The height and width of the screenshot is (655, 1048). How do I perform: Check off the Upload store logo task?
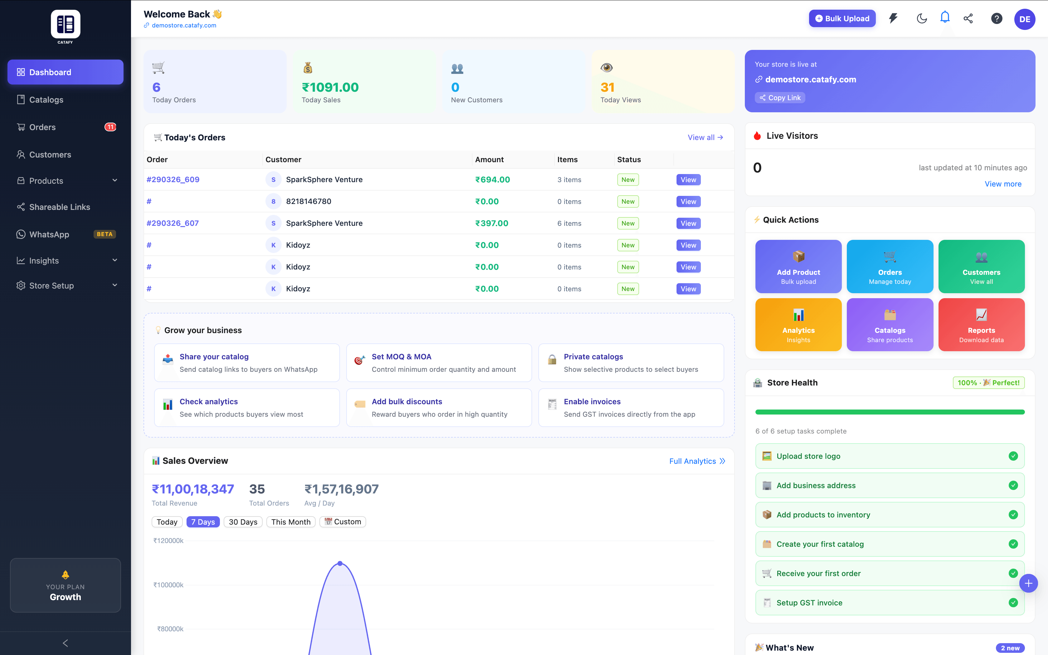click(x=1013, y=456)
